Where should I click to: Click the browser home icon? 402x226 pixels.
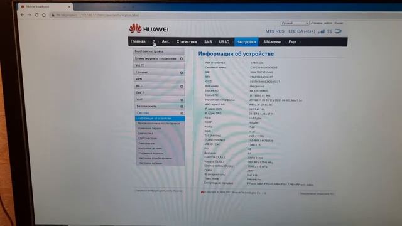tap(44, 15)
